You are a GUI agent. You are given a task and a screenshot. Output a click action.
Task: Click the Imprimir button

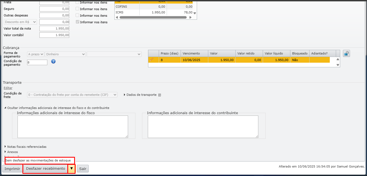pyautogui.click(x=12, y=169)
